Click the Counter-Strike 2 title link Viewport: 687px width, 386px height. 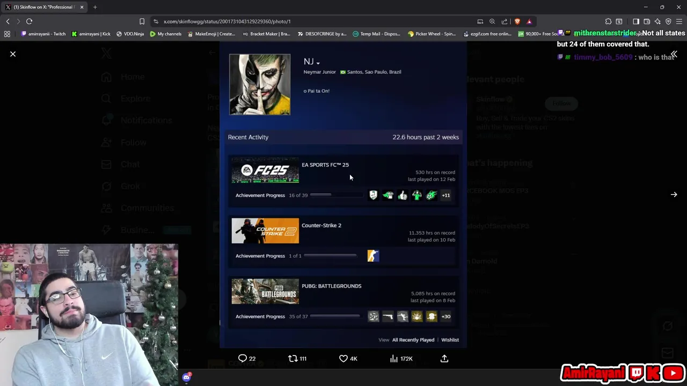[321, 225]
